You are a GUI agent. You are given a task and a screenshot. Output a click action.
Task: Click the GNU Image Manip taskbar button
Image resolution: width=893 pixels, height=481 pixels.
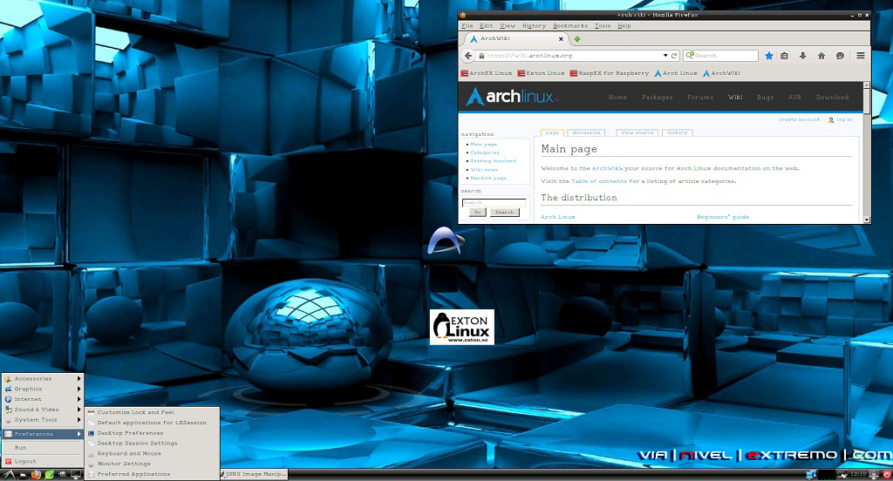click(254, 474)
